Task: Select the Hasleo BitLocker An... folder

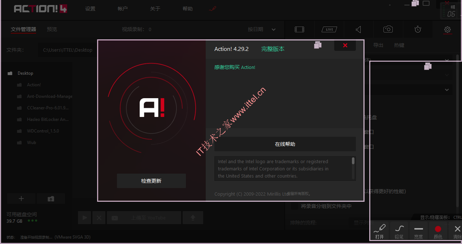Action: pyautogui.click(x=48, y=119)
